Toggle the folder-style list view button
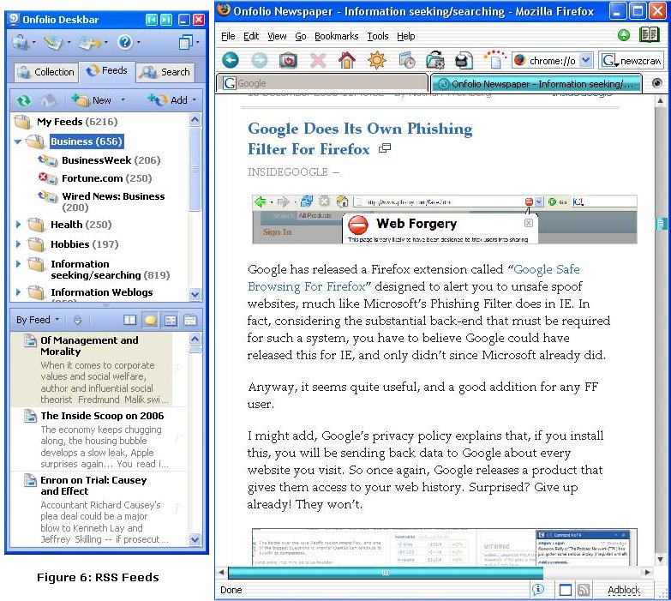This screenshot has height=601, width=671. tap(190, 320)
